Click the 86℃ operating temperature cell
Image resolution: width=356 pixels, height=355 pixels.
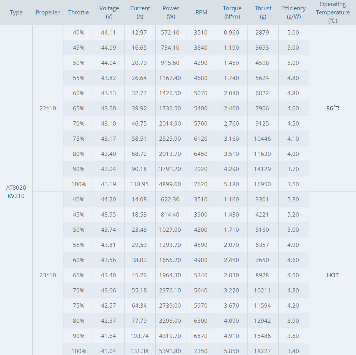(x=332, y=108)
